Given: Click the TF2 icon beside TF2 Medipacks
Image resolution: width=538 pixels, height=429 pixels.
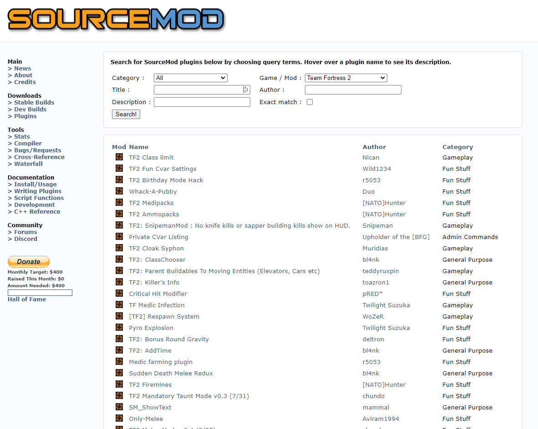Looking at the screenshot, I should point(119,202).
